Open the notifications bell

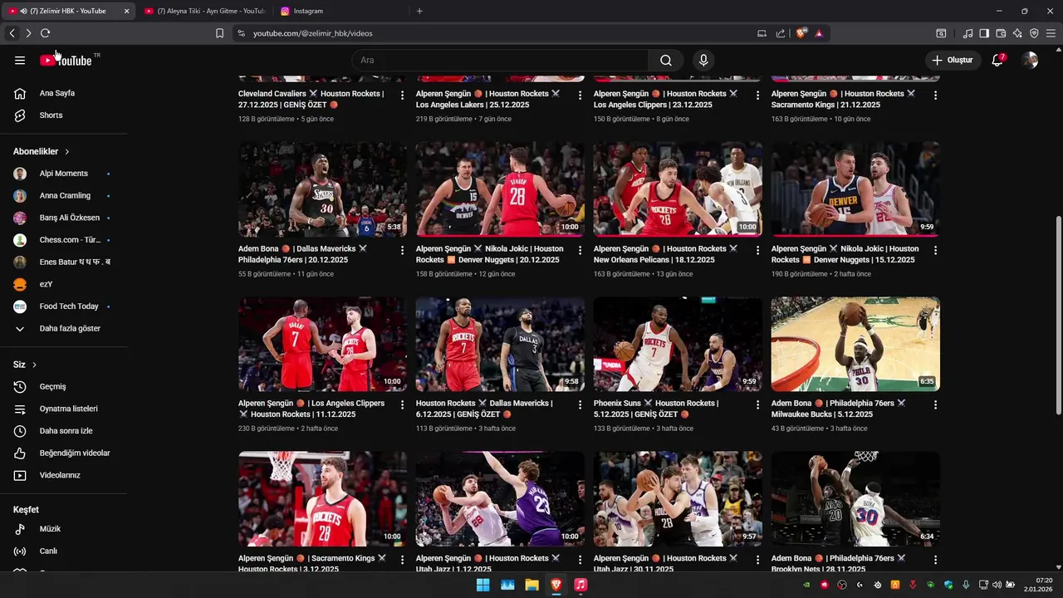pyautogui.click(x=997, y=60)
